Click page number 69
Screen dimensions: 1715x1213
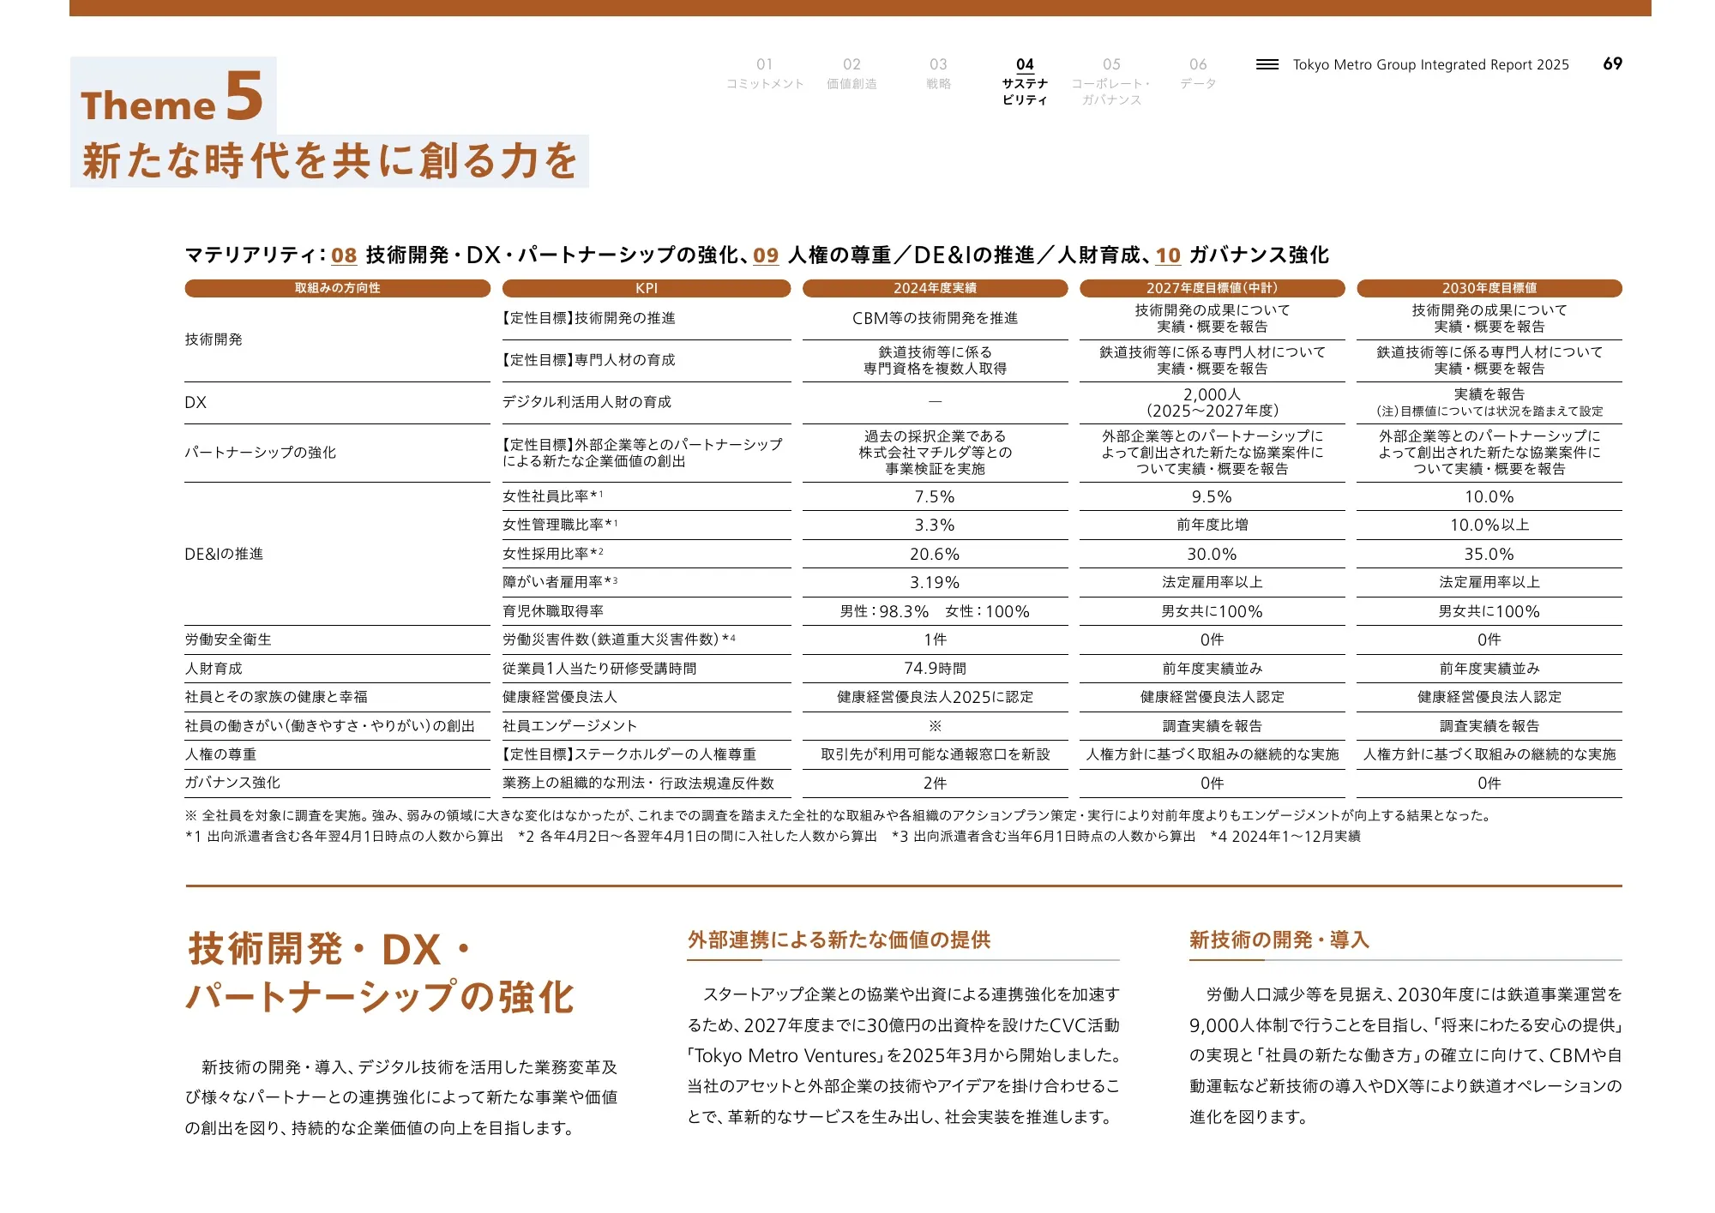(x=1612, y=63)
